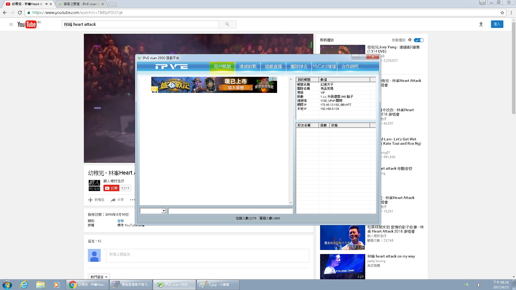Reload the page using refresh icon
This screenshot has height=290, width=516.
[x=20, y=13]
